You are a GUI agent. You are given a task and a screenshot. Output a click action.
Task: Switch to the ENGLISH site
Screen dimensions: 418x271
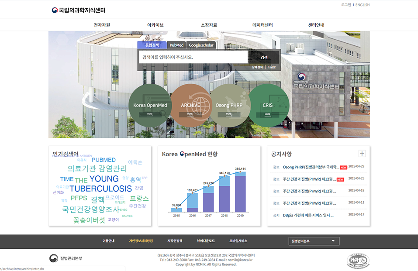pos(363,5)
